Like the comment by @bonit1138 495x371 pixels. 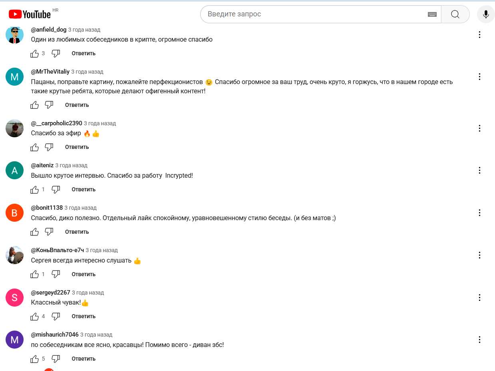coord(35,232)
